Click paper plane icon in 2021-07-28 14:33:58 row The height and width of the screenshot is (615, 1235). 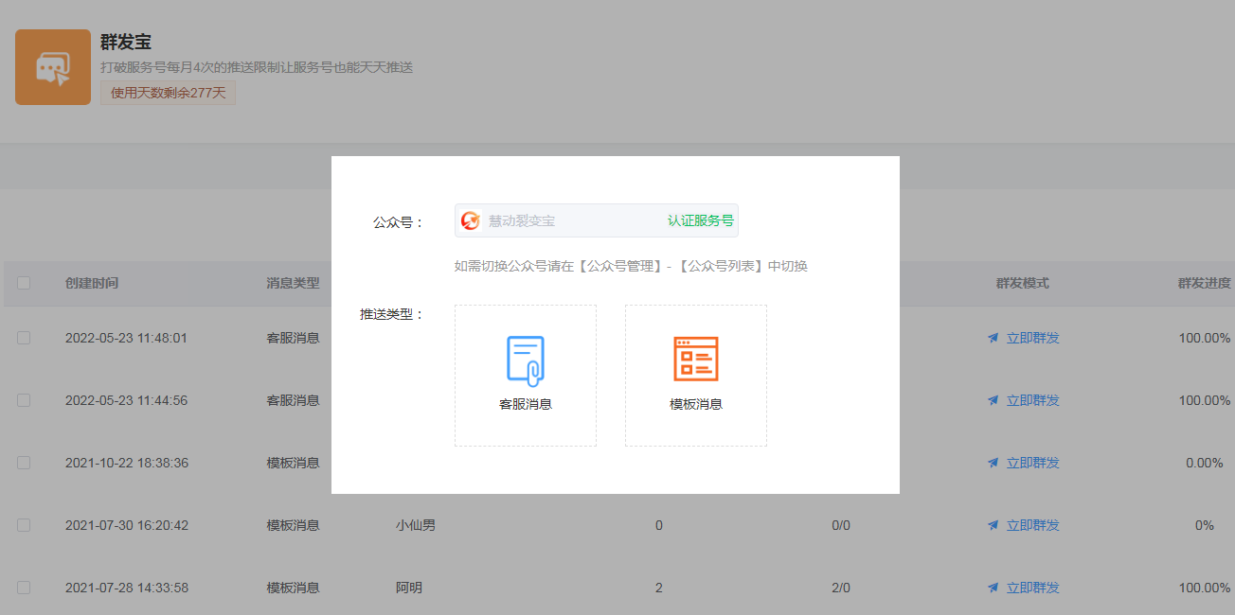tap(993, 588)
